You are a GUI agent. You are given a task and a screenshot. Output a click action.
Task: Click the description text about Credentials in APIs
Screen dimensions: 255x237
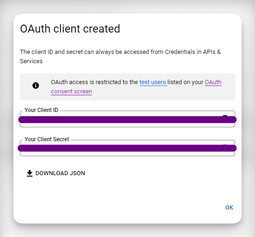coord(121,52)
